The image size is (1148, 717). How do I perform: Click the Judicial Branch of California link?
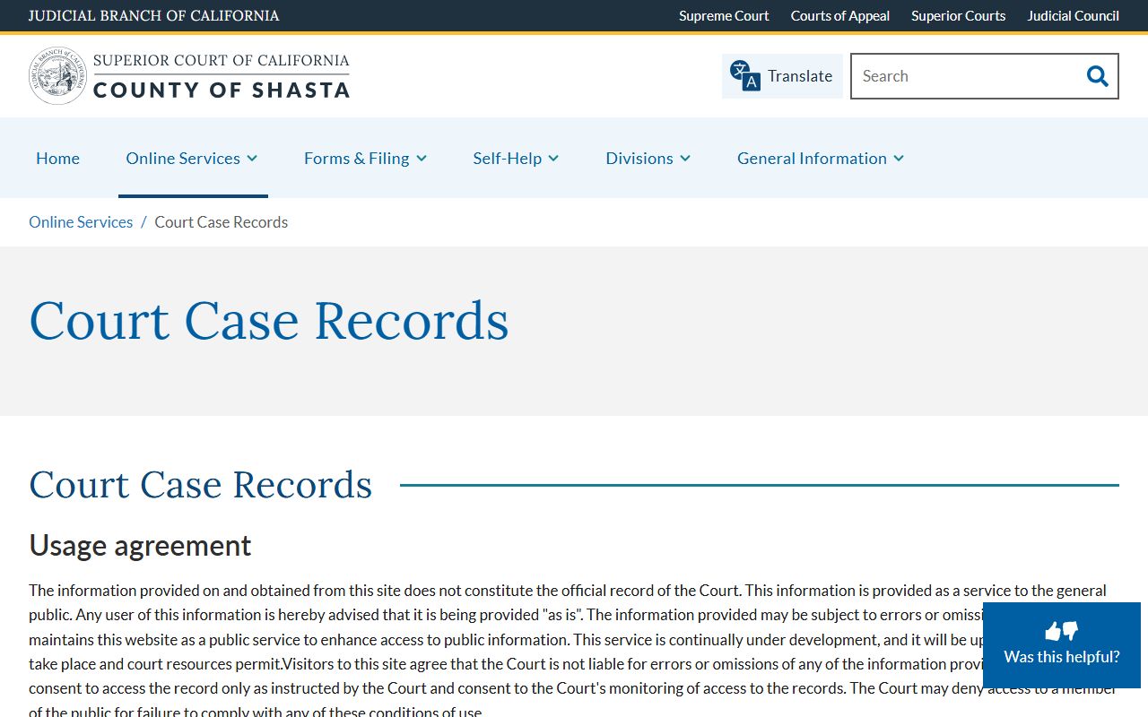coord(153,16)
